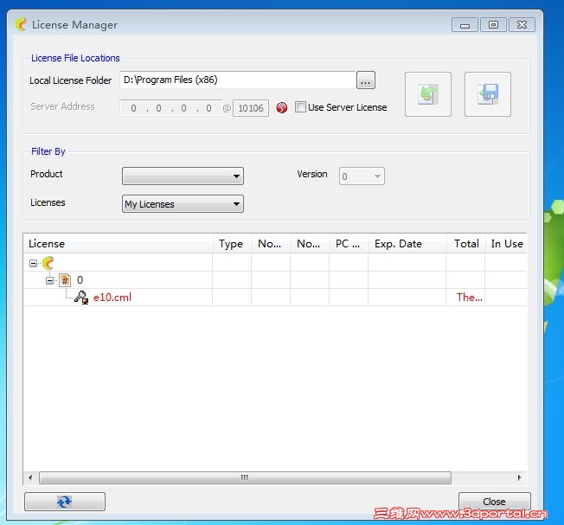Click the save license icon button
The height and width of the screenshot is (525, 564).
point(487,94)
